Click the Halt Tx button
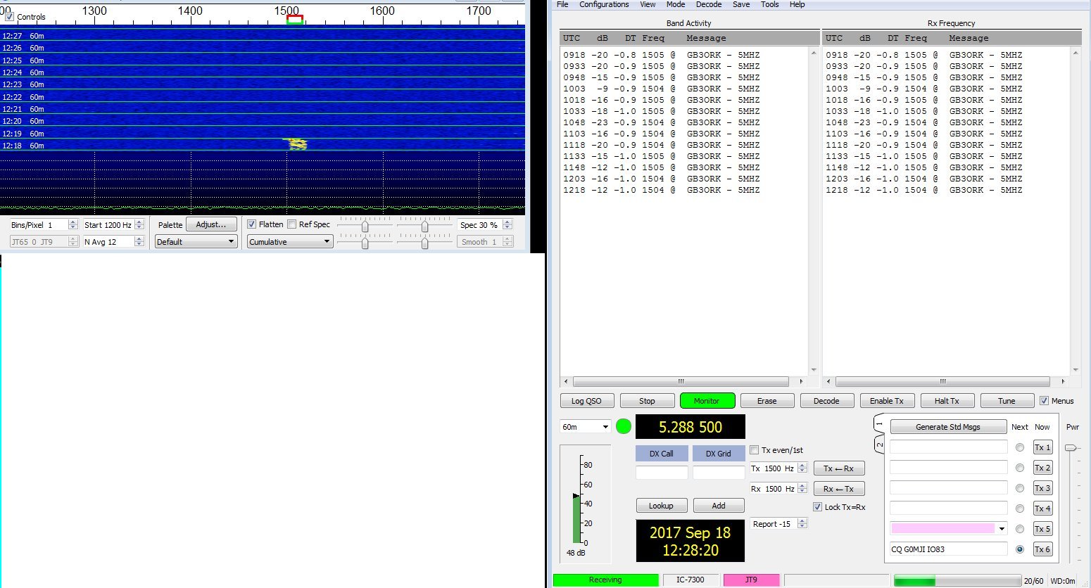This screenshot has width=1091, height=588. (947, 401)
